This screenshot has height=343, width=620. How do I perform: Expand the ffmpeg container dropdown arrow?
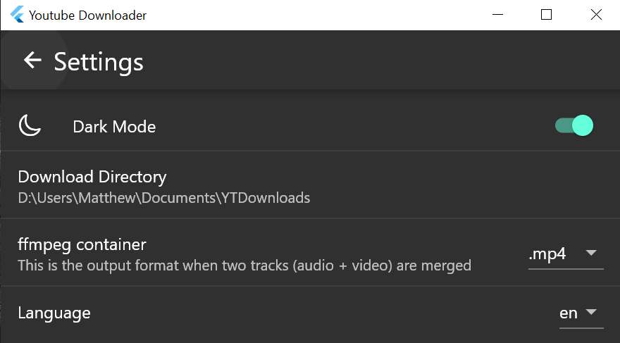tap(591, 253)
